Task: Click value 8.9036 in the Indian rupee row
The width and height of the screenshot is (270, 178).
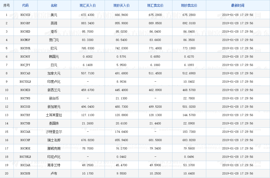Action: pos(121,82)
